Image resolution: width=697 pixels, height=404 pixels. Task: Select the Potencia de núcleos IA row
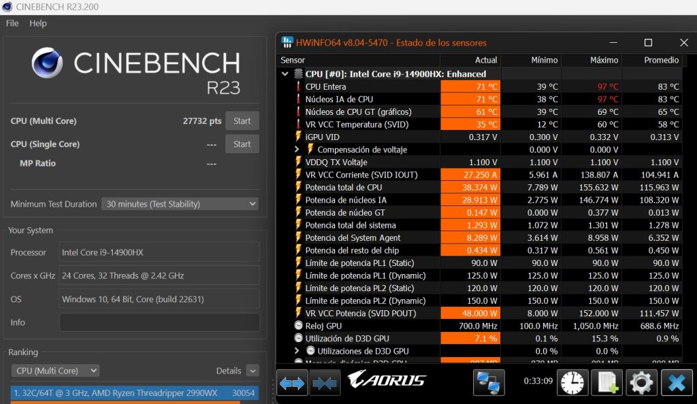480,200
